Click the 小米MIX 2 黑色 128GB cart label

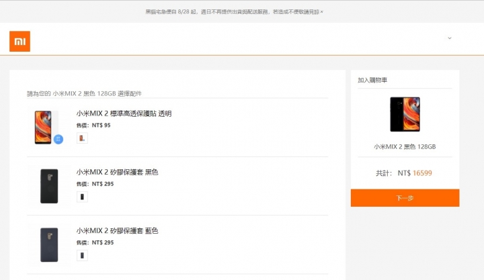point(405,147)
